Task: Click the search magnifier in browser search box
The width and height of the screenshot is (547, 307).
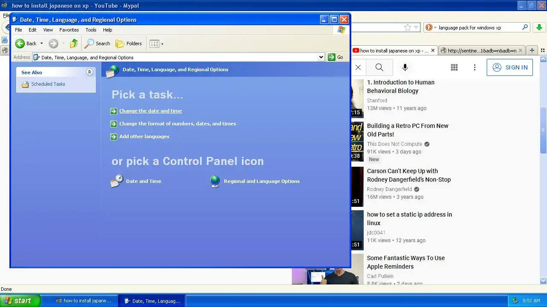Action: (x=525, y=28)
